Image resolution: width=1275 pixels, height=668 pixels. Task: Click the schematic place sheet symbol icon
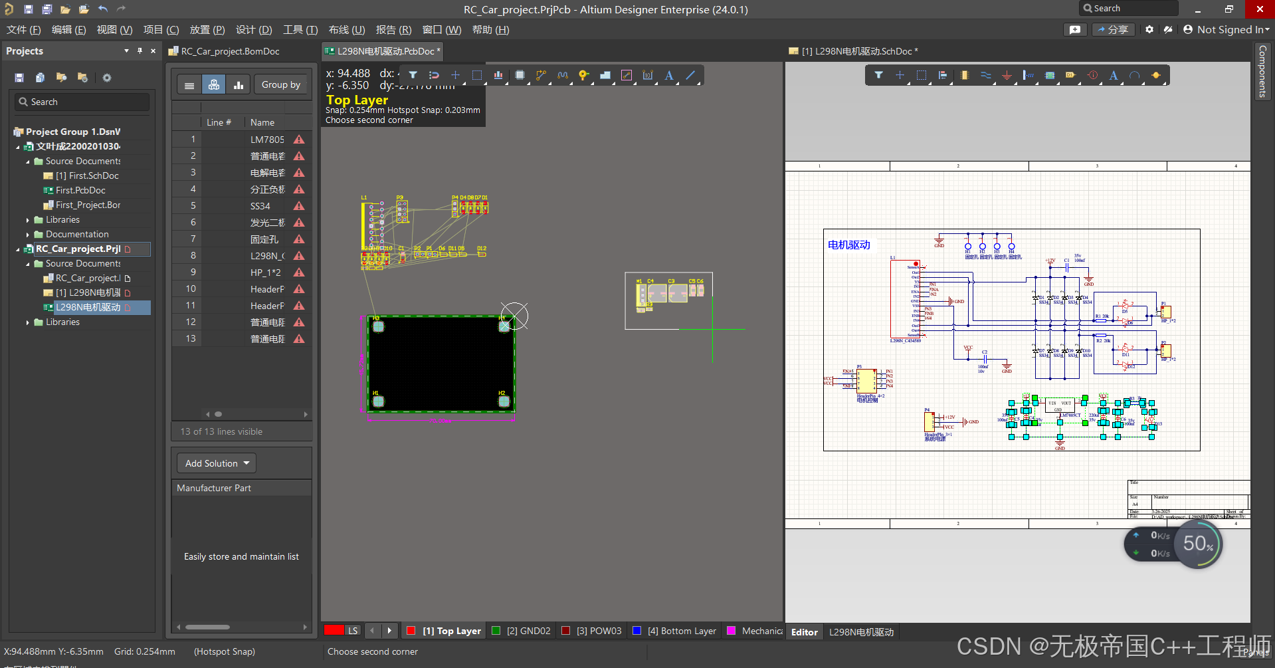[x=1050, y=75]
